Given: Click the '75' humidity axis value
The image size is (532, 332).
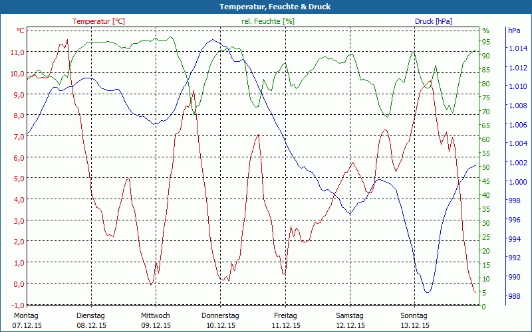Looking at the screenshot, I should point(486,98).
